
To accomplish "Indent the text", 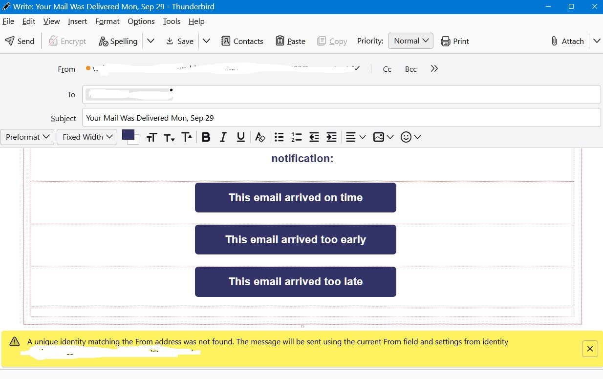I will (x=331, y=137).
